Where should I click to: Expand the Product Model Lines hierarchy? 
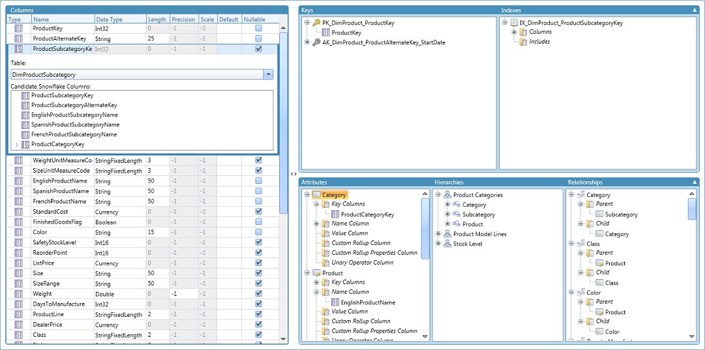click(438, 234)
